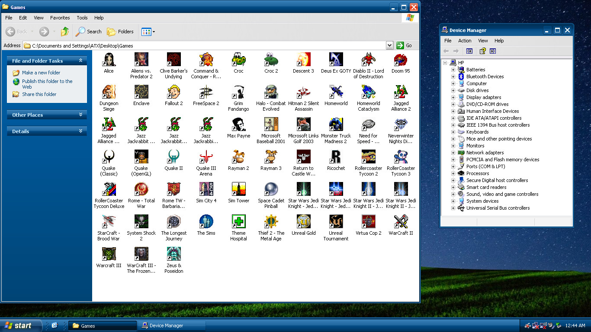Click Space Cadet Pinball icon

[x=271, y=189]
